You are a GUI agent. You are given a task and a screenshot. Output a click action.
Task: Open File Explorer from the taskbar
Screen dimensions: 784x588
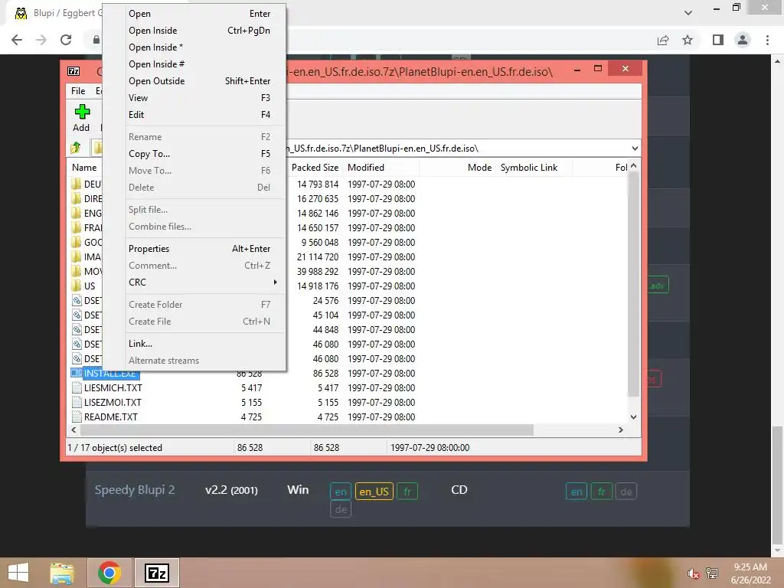click(x=62, y=573)
